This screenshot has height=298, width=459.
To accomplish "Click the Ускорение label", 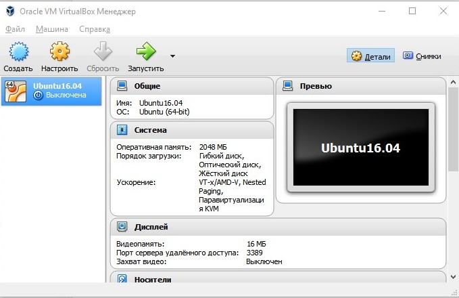I will point(136,182).
